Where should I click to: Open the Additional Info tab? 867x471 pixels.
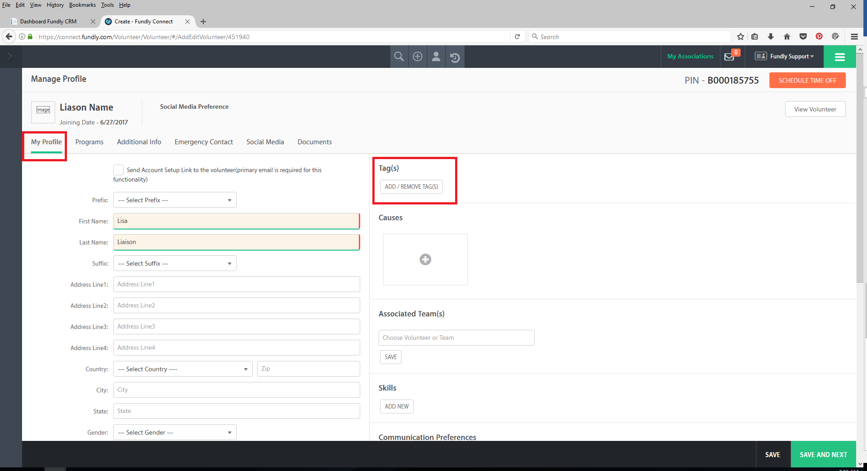point(139,142)
